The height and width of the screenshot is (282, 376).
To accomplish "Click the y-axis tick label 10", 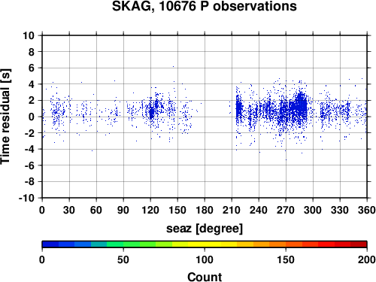I will (29, 35).
